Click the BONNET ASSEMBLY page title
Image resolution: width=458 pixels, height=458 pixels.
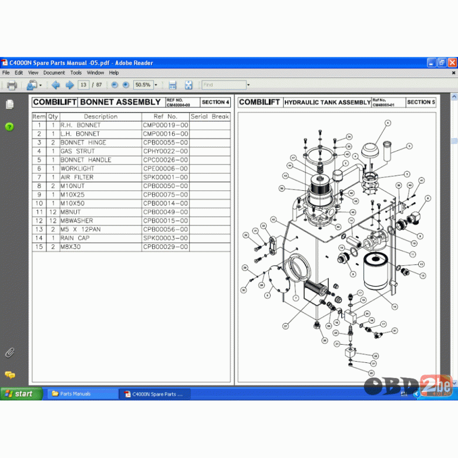[x=120, y=102]
